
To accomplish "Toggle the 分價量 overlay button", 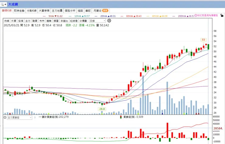I will coord(83,21).
